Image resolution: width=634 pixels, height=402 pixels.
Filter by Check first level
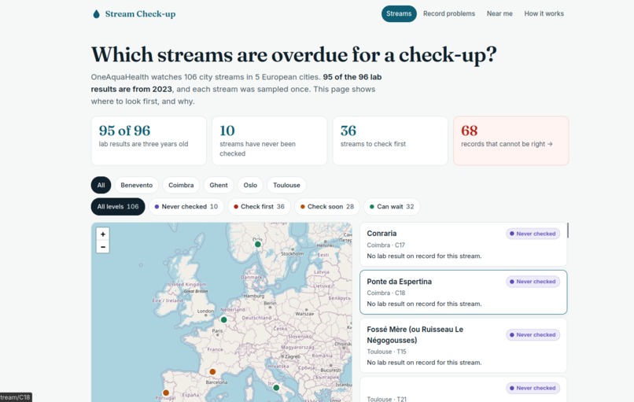[259, 207]
